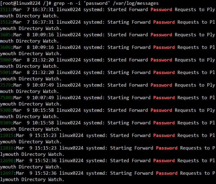Click the green line number 7580
The height and width of the screenshot is (184, 216).
pyautogui.click(x=5, y=97)
